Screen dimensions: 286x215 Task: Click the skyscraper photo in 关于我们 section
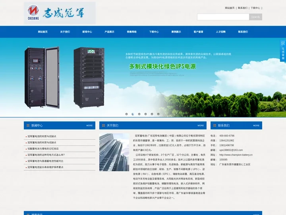114,152
